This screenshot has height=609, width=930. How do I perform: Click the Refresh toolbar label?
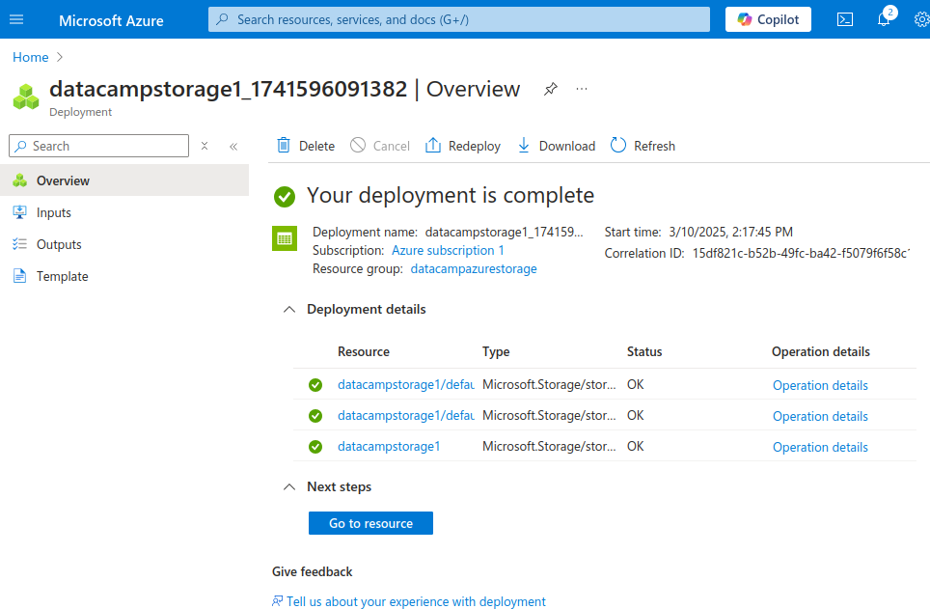tap(654, 146)
